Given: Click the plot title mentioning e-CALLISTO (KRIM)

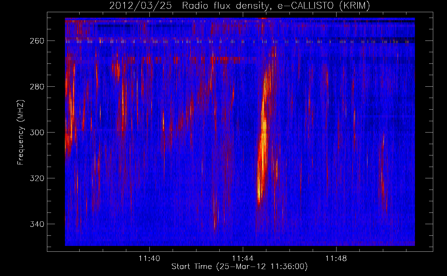Looking at the screenshot, I should pos(240,6).
